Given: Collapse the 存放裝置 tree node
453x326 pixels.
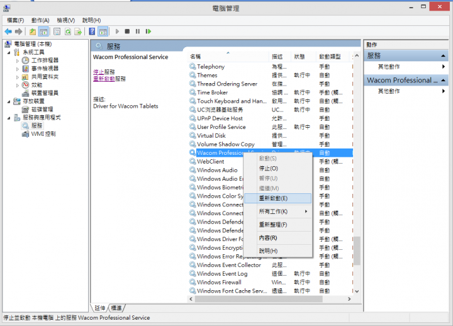Looking at the screenshot, I should click(9, 101).
